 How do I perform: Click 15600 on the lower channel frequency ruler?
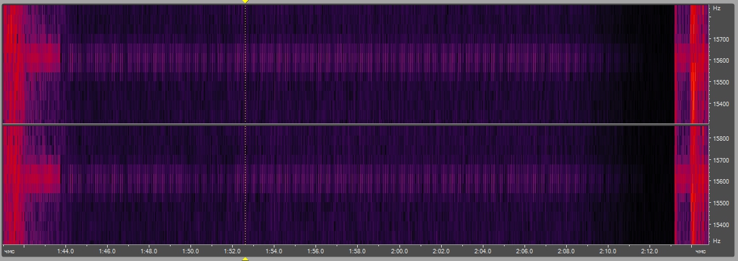(x=721, y=181)
